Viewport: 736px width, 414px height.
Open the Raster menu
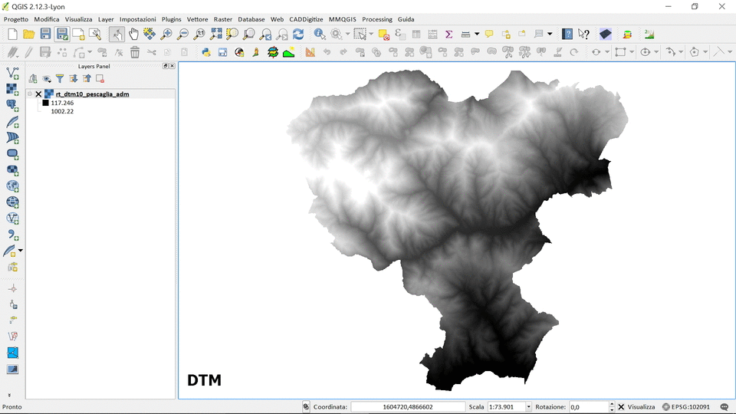[x=222, y=19]
